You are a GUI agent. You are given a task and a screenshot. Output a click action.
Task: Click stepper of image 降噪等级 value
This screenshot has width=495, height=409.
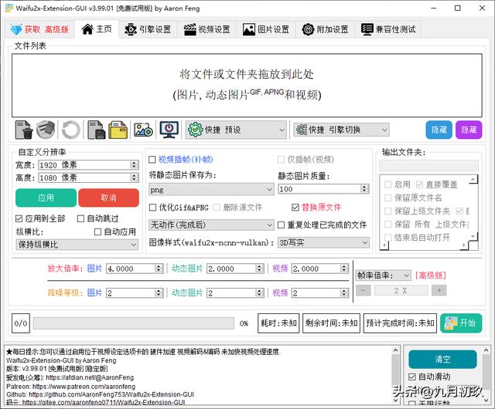pyautogui.click(x=159, y=293)
